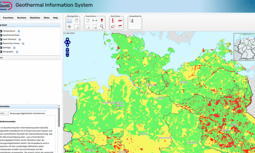
Task: Pan the map down with arrow
Action: pyautogui.click(x=67, y=45)
